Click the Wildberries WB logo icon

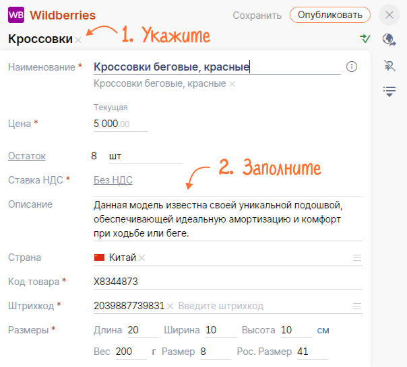click(x=15, y=15)
